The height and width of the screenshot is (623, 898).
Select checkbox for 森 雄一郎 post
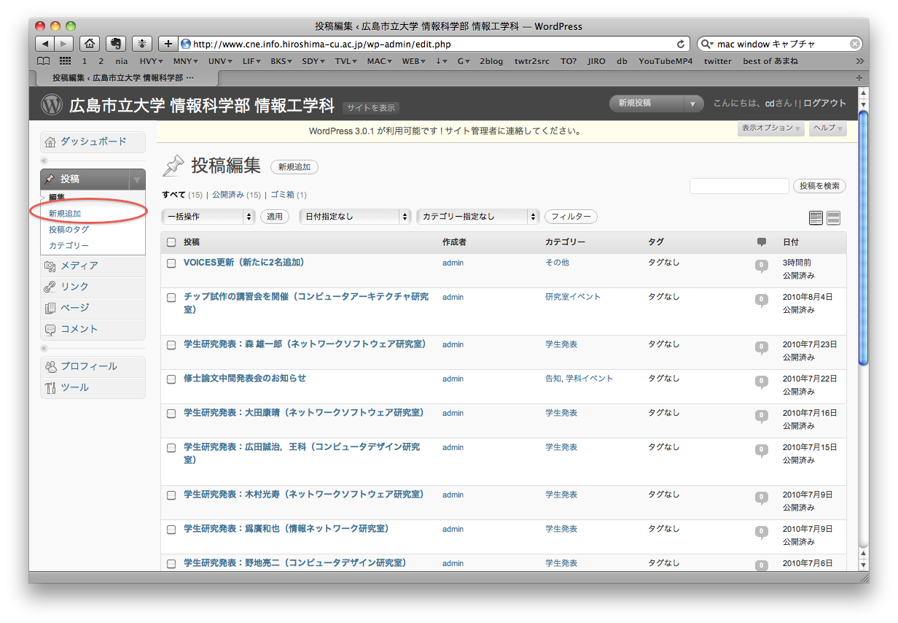point(171,345)
